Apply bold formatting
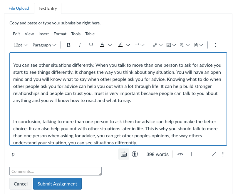 pyautogui.click(x=68, y=45)
